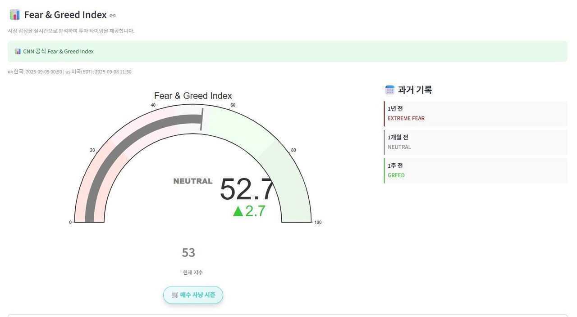Screen dimensions: 577x317
Task: Open the link icon next to Fear & Greed Index
Action: tap(112, 15)
